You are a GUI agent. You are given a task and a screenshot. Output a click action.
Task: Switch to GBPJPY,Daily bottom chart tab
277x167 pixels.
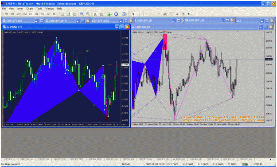145,159
